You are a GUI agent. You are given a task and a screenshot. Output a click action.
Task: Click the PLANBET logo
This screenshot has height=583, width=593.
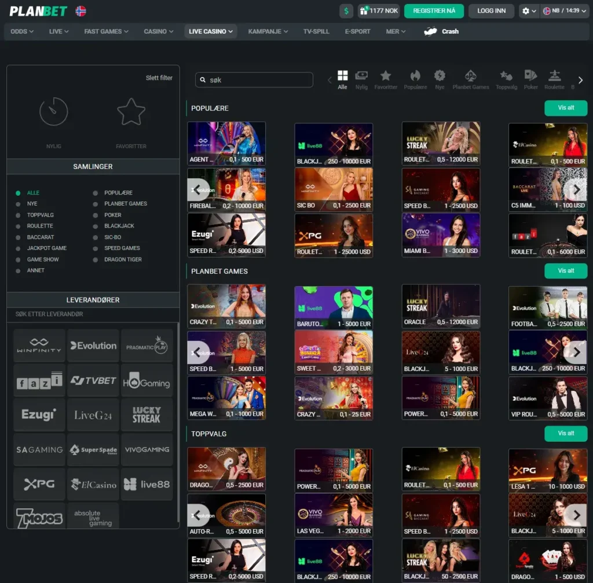click(x=38, y=12)
